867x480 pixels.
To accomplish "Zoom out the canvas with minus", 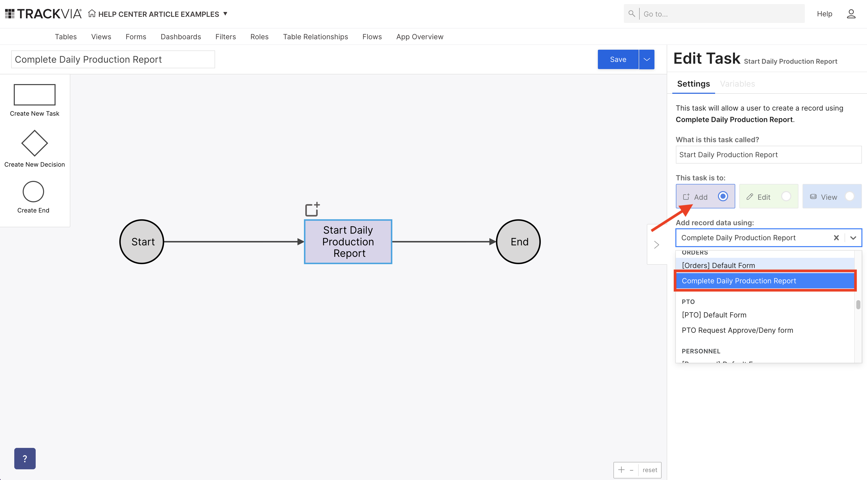I will (x=632, y=470).
